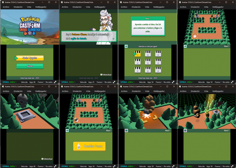Open Vista menu in Castform pedestal close-up window
Screen dimensions: 236x168
[29, 91]
